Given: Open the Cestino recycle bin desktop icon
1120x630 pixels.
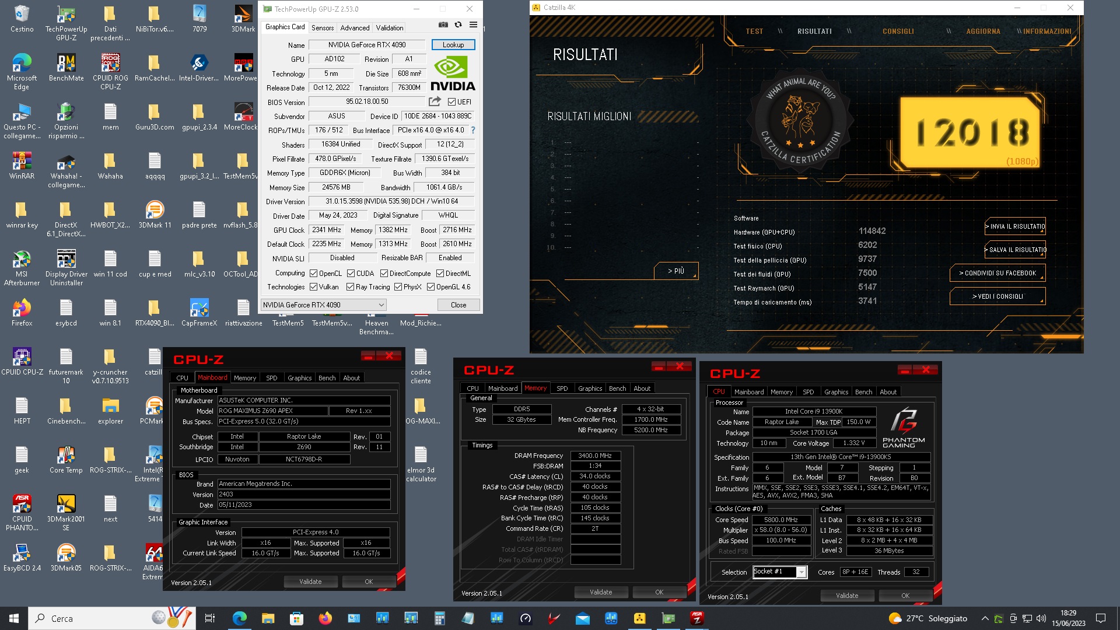Looking at the screenshot, I should coord(22,19).
